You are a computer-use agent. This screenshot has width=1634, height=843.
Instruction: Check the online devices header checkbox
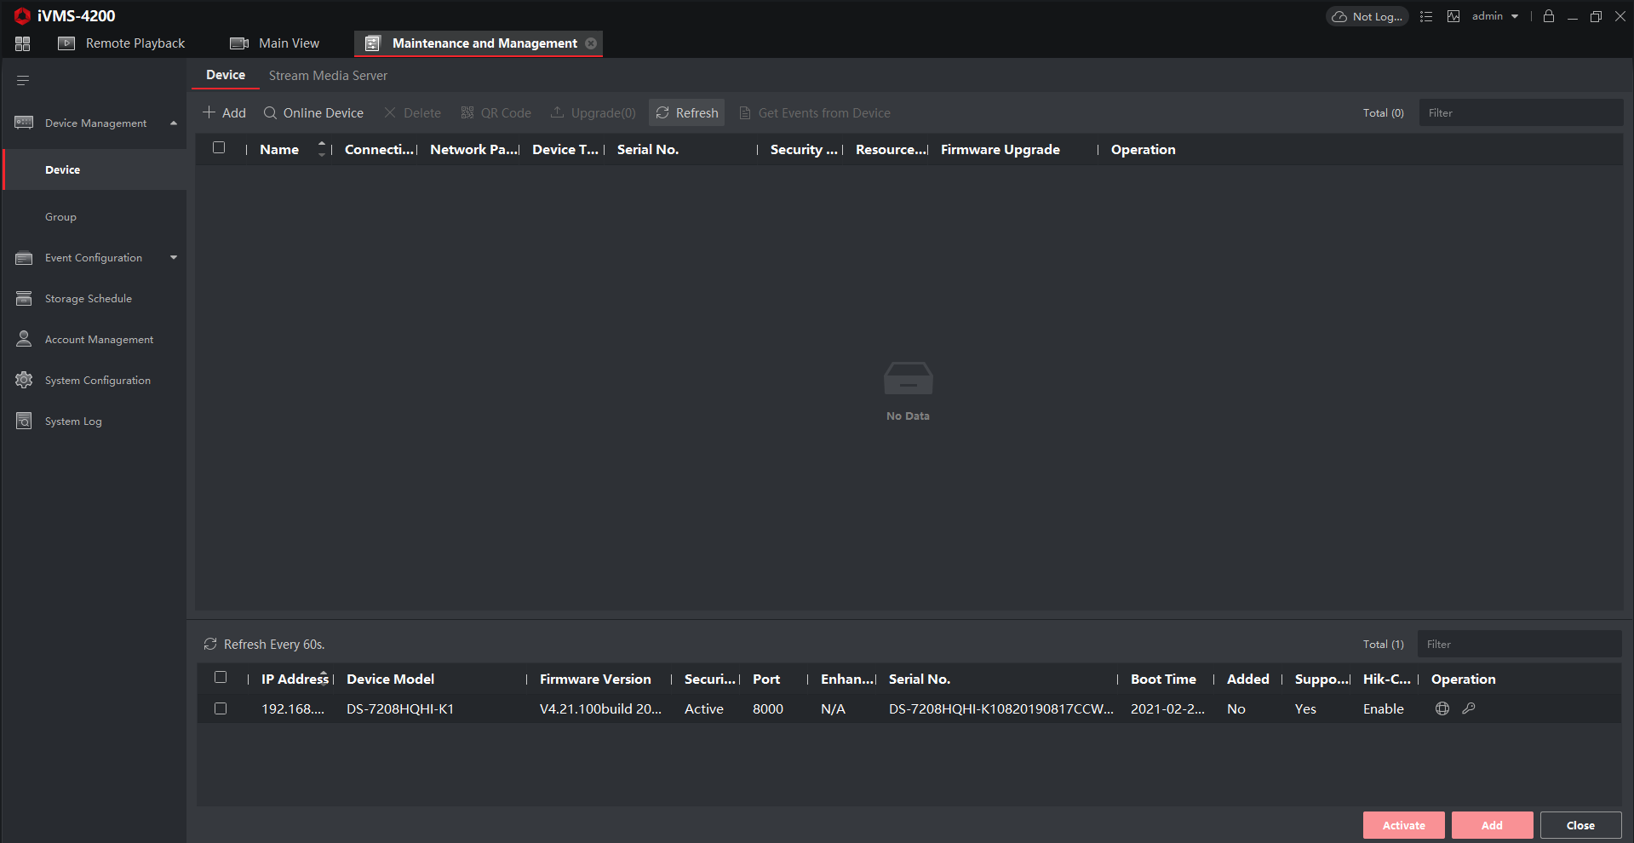point(221,677)
